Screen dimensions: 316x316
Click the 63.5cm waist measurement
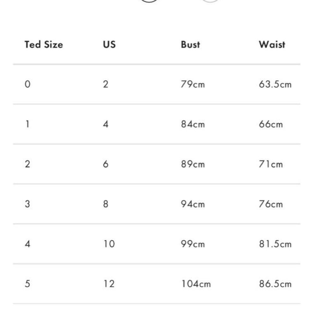(x=275, y=84)
